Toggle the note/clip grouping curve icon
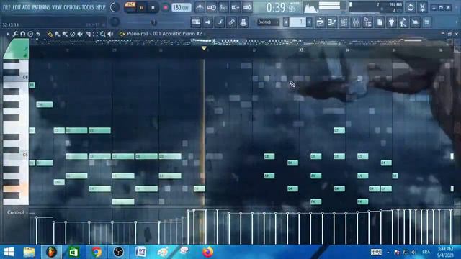The height and width of the screenshot is (259, 461). click(x=220, y=22)
